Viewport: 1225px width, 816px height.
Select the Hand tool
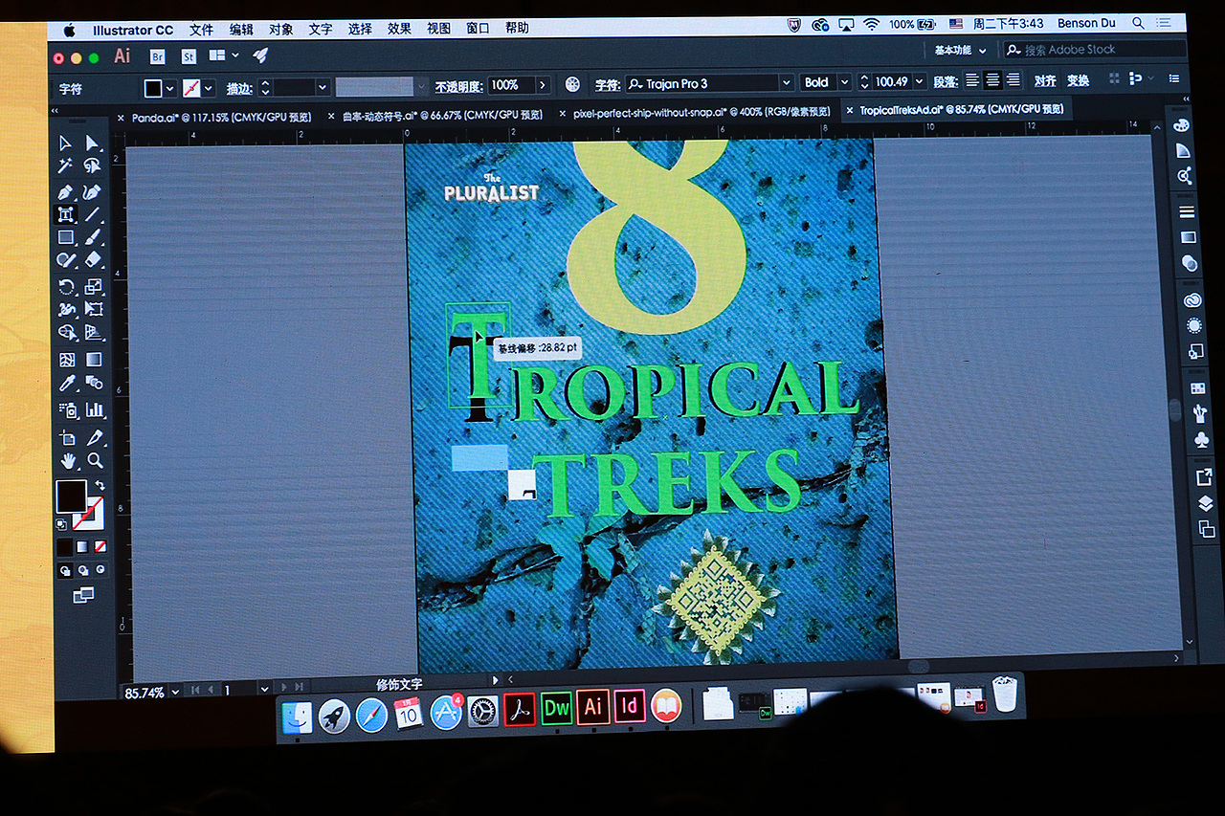[x=69, y=461]
